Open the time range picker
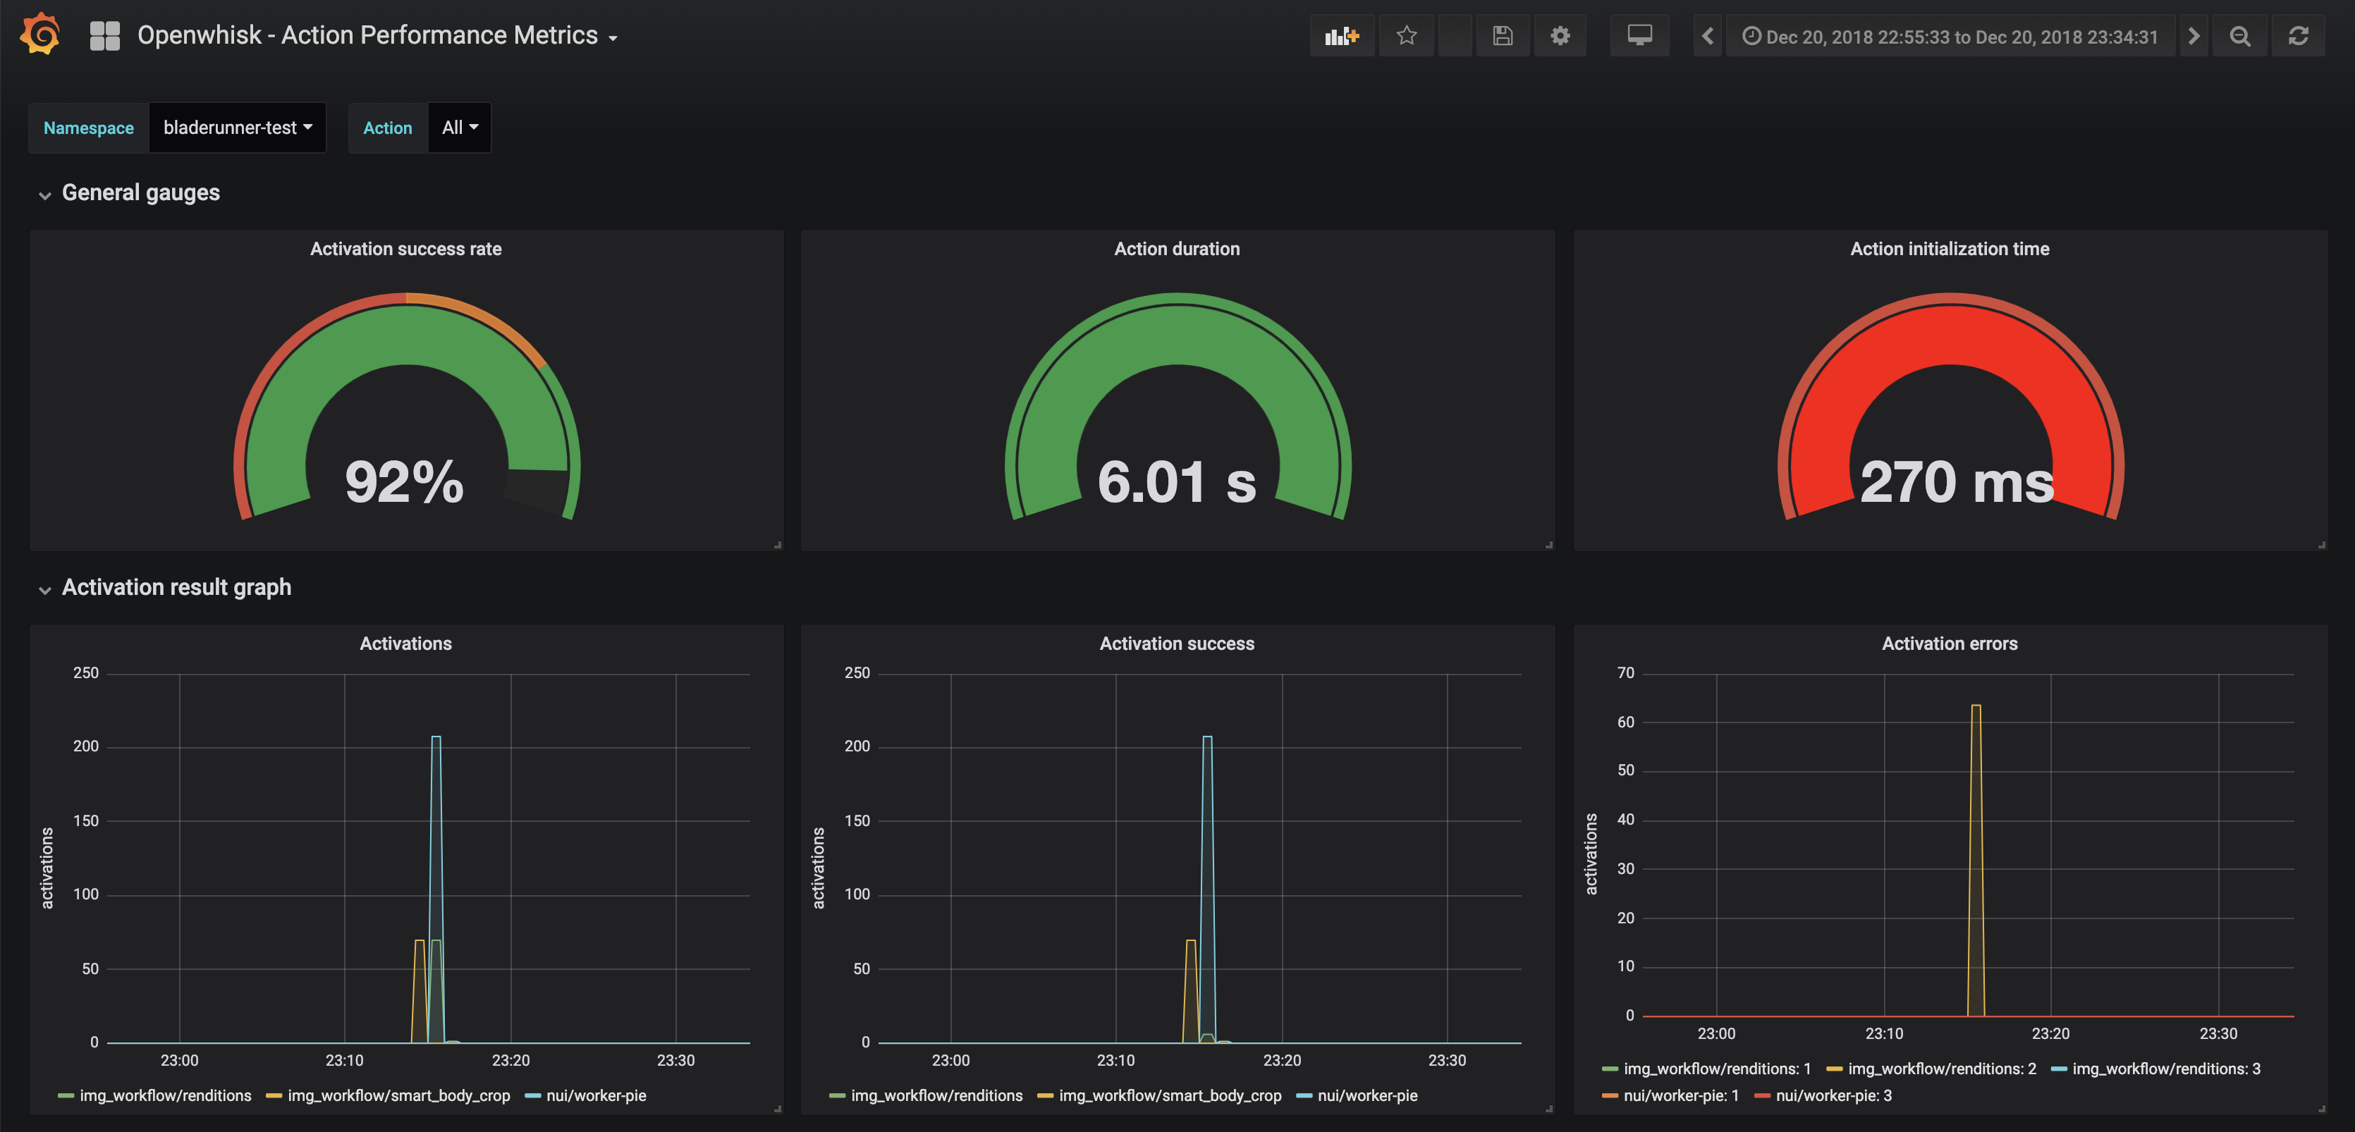Viewport: 2355px width, 1132px height. (1950, 37)
